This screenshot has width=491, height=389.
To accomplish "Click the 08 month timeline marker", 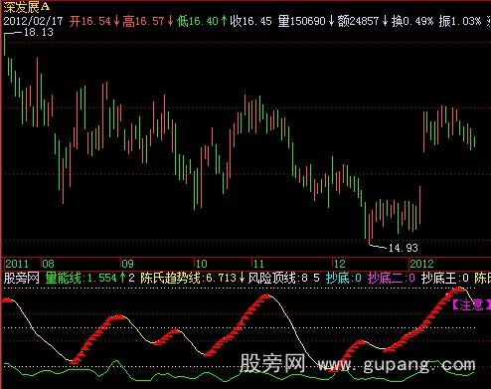I will [x=48, y=264].
